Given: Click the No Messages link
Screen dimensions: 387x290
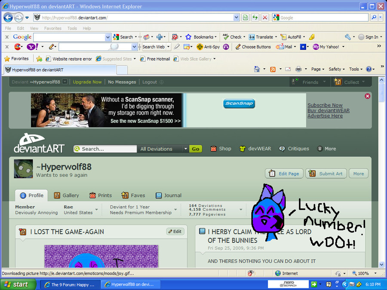Looking at the screenshot, I should (x=122, y=82).
